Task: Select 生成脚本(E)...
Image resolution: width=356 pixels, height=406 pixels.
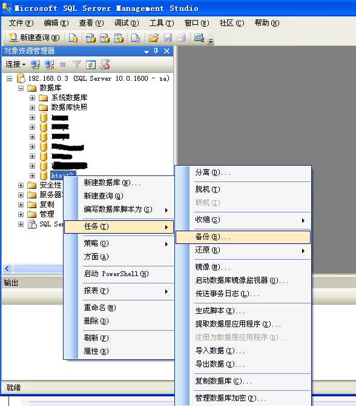Action: (x=243, y=311)
